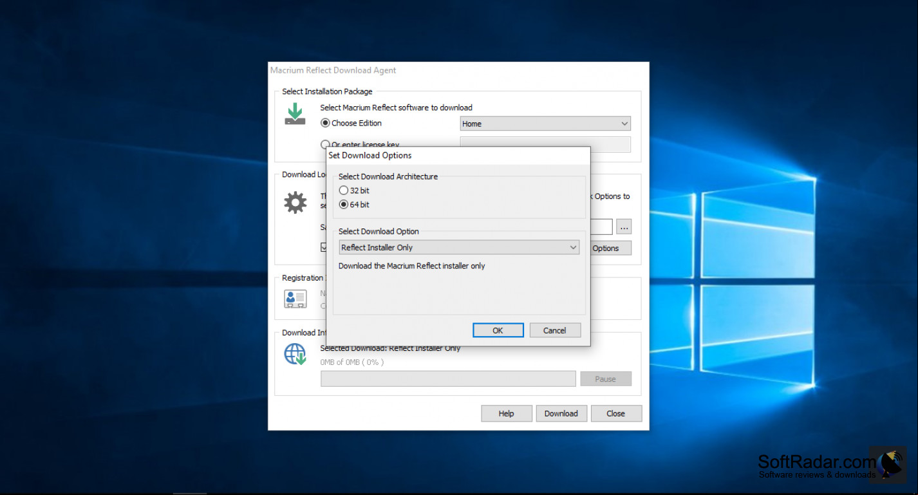Click OK in Set Download Options
918x495 pixels.
pos(498,330)
